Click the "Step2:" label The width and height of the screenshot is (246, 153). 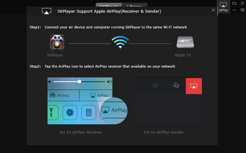pos(35,66)
